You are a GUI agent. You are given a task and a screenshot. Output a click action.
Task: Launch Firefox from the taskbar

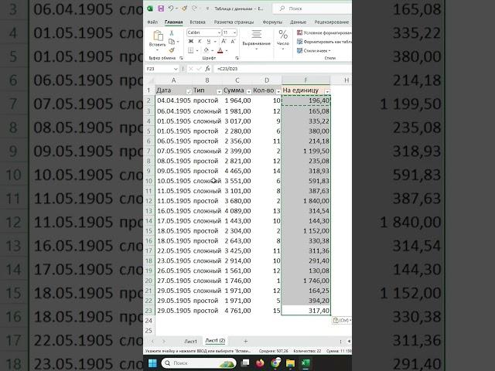coord(260,363)
